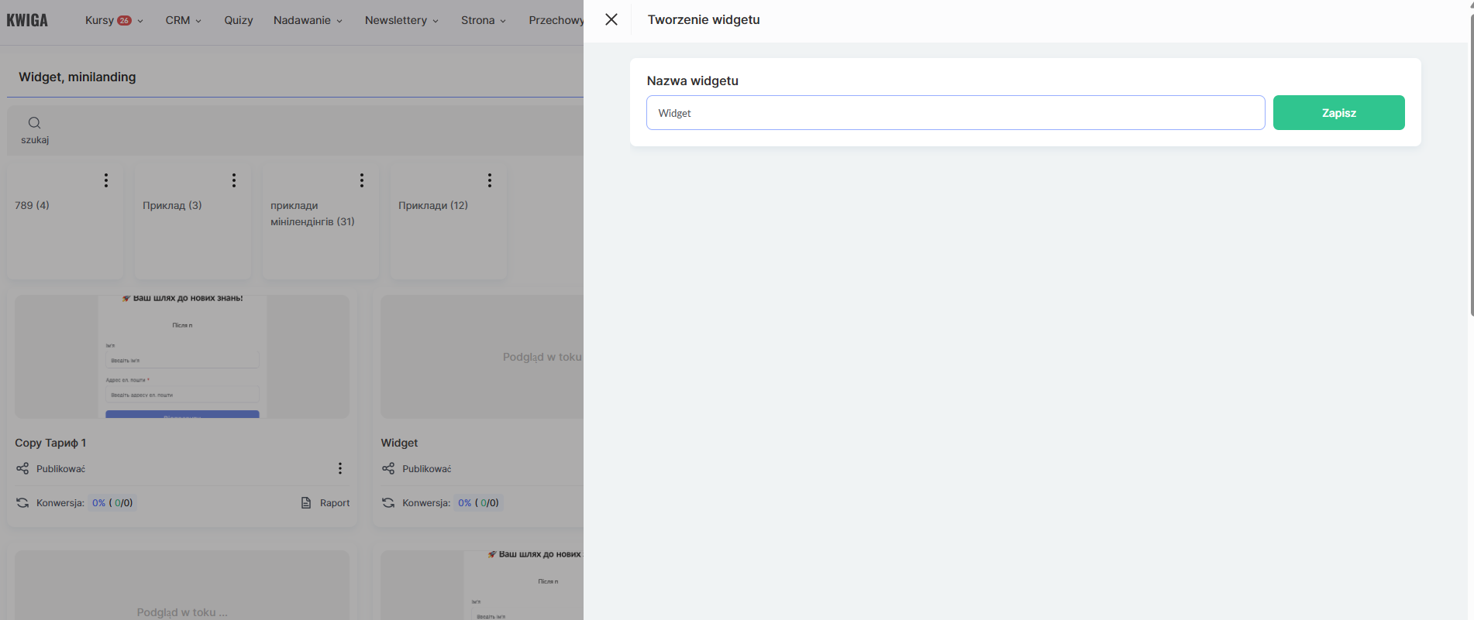This screenshot has height=620, width=1474.
Task: Open more options for Copy Тариф 1
Action: click(x=339, y=468)
